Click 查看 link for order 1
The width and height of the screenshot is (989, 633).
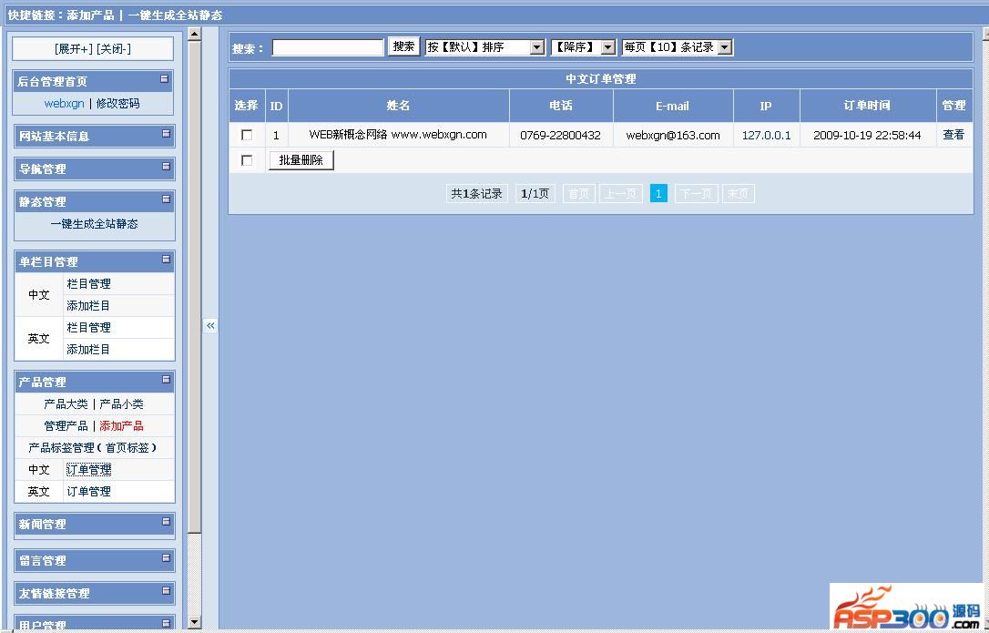pos(953,135)
